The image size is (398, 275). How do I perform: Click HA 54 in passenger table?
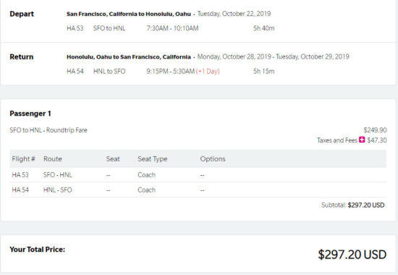tap(20, 190)
